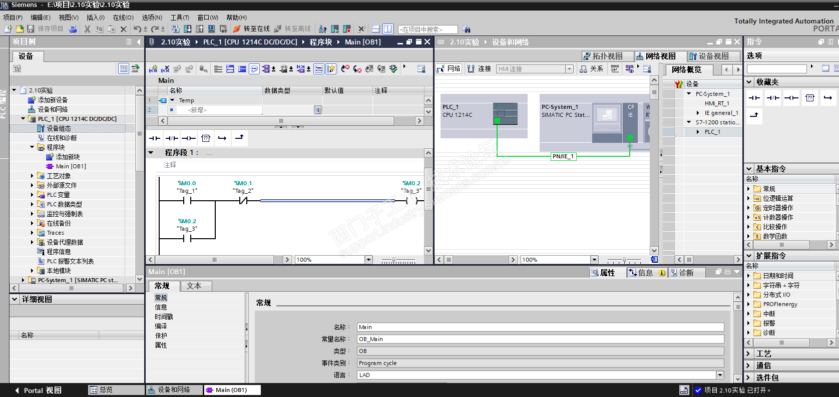Switch to Portal 视图
839x397 pixels.
(x=38, y=390)
